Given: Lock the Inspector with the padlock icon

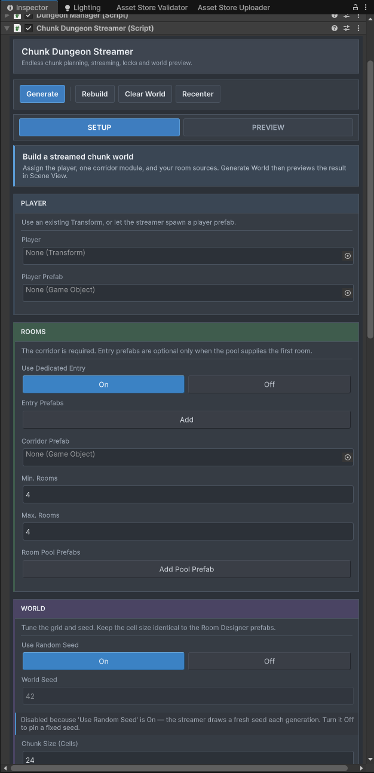Looking at the screenshot, I should 355,7.
